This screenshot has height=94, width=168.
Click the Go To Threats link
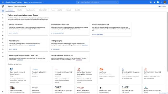[x=13, y=33]
